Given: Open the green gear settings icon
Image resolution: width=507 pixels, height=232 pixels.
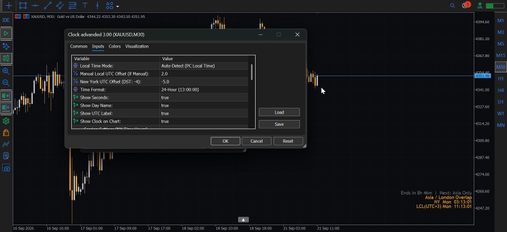Looking at the screenshot, I should pos(6,120).
